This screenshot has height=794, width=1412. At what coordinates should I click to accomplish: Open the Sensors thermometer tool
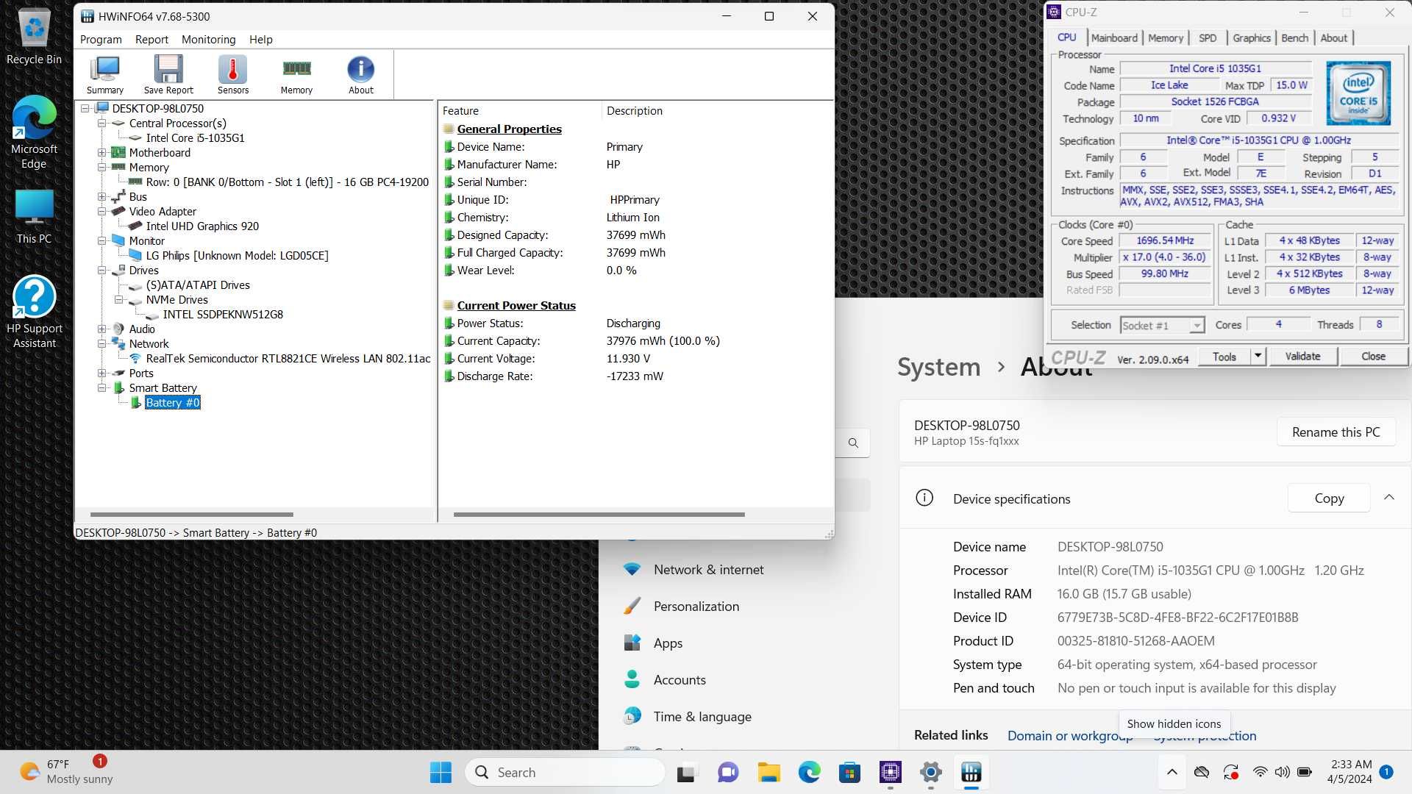point(232,75)
